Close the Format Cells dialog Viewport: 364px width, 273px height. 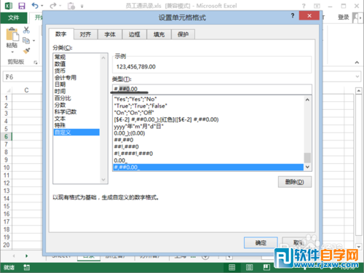pos(309,16)
